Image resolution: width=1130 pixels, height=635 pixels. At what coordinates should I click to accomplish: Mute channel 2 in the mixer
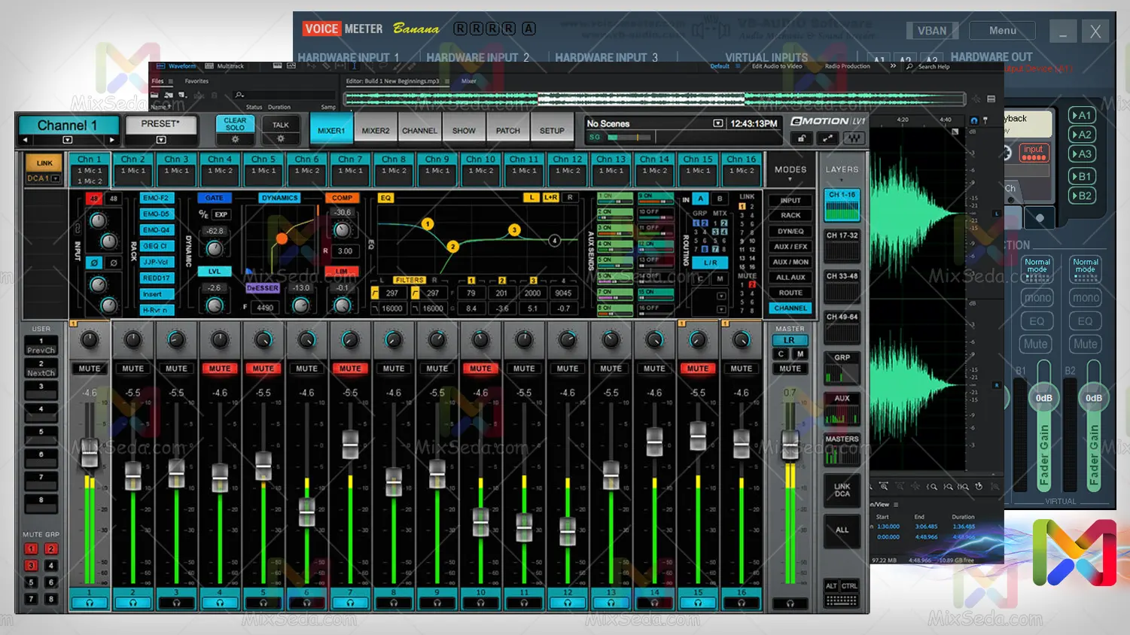coord(133,369)
